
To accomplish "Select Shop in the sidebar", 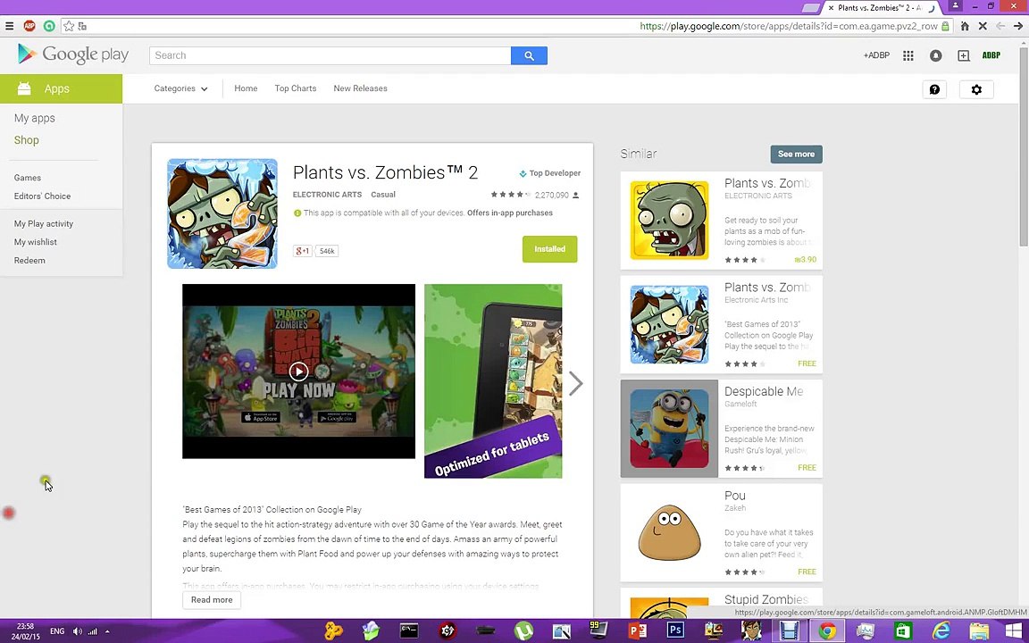I will (x=26, y=139).
